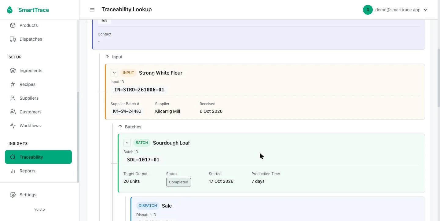This screenshot has width=440, height=221.
Task: Click the main page vertical scrollbar
Action: point(438,78)
